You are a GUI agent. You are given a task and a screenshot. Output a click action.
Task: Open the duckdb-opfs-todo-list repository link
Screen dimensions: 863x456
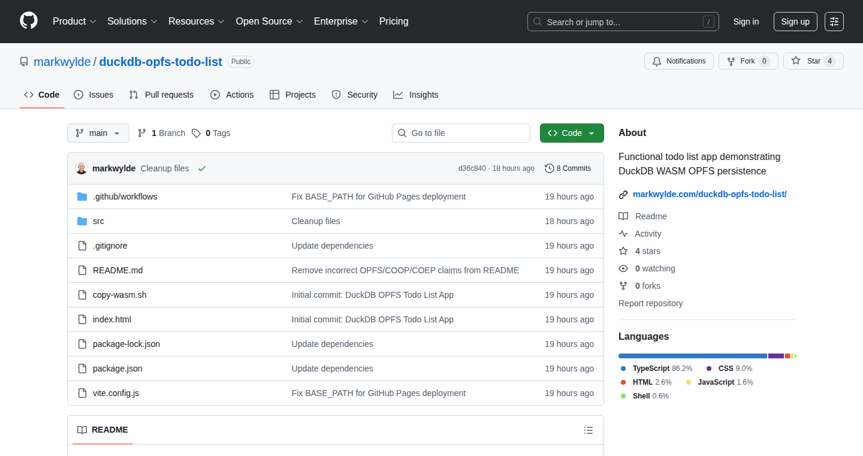[161, 62]
